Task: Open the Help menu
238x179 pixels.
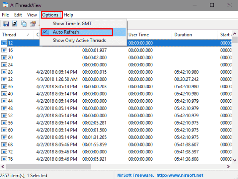Action: (x=69, y=15)
